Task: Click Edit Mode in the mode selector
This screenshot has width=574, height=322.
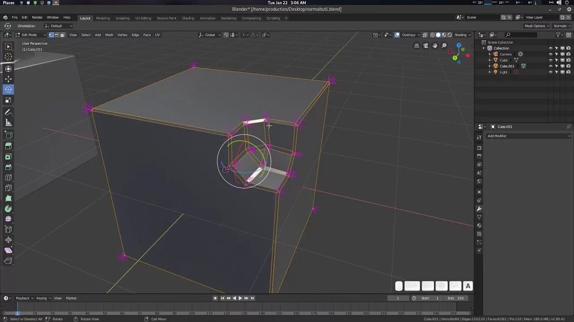Action: [29, 34]
